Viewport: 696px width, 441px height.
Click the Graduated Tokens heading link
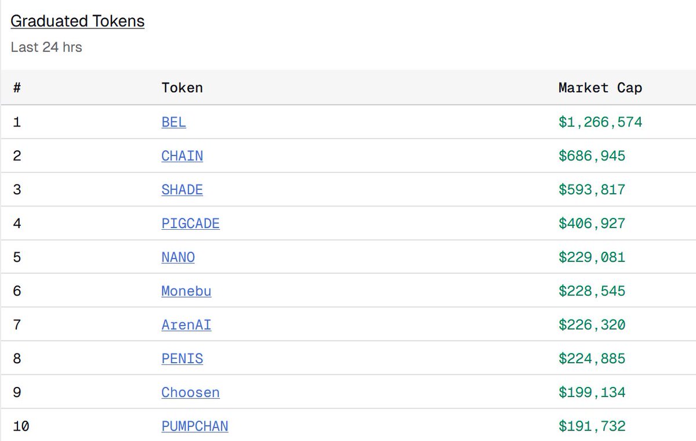77,21
